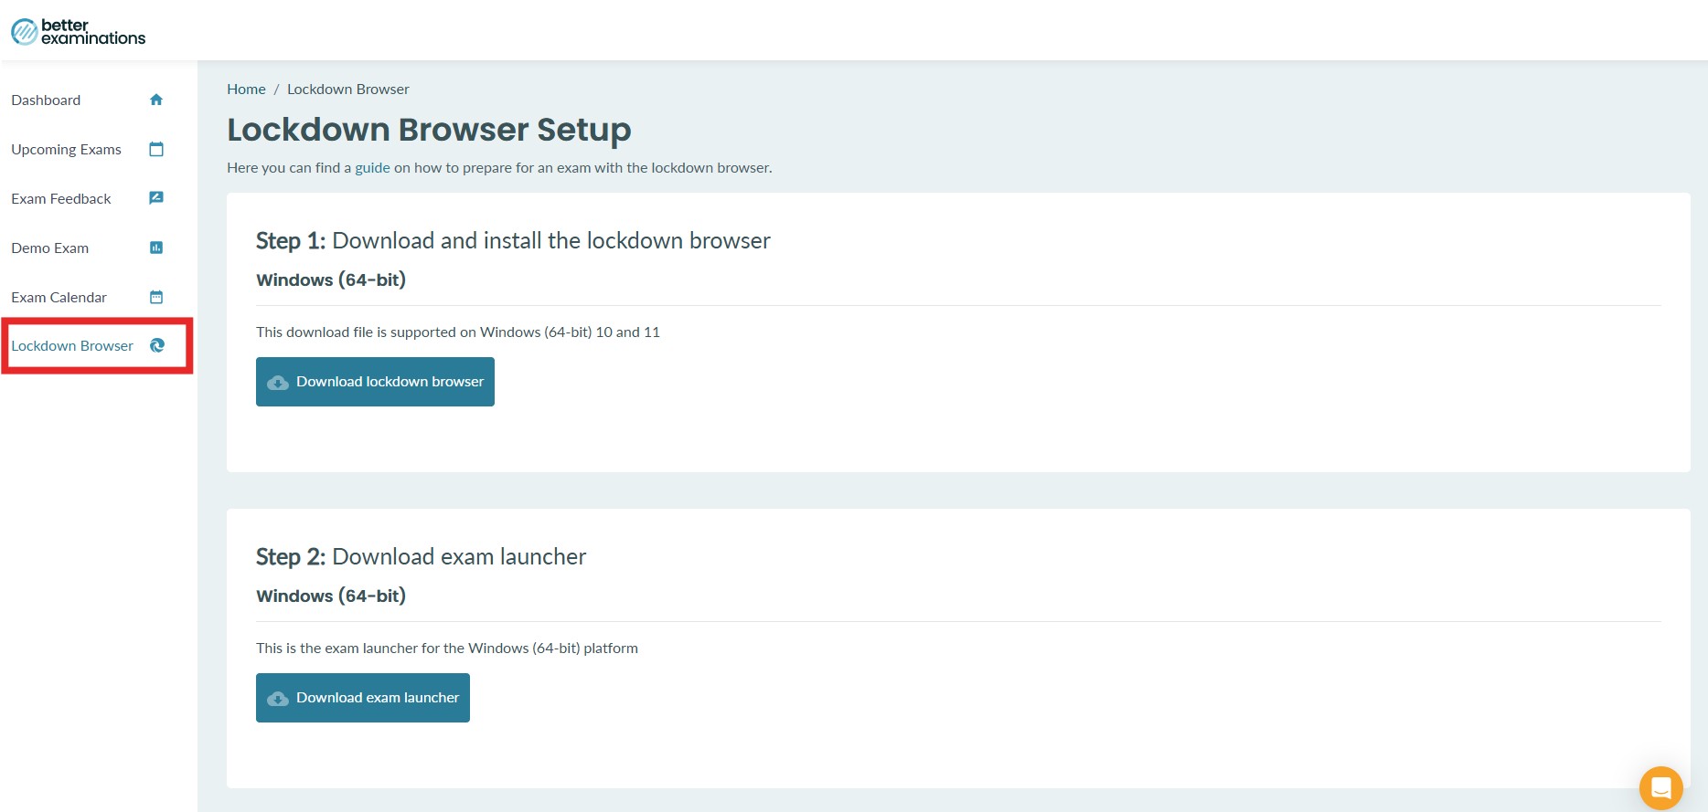This screenshot has height=812, width=1708.
Task: Select Exam Calendar text in the sidebar
Action: 59,298
